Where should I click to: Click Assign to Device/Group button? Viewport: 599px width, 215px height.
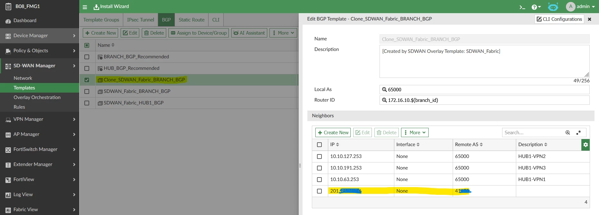coord(199,33)
